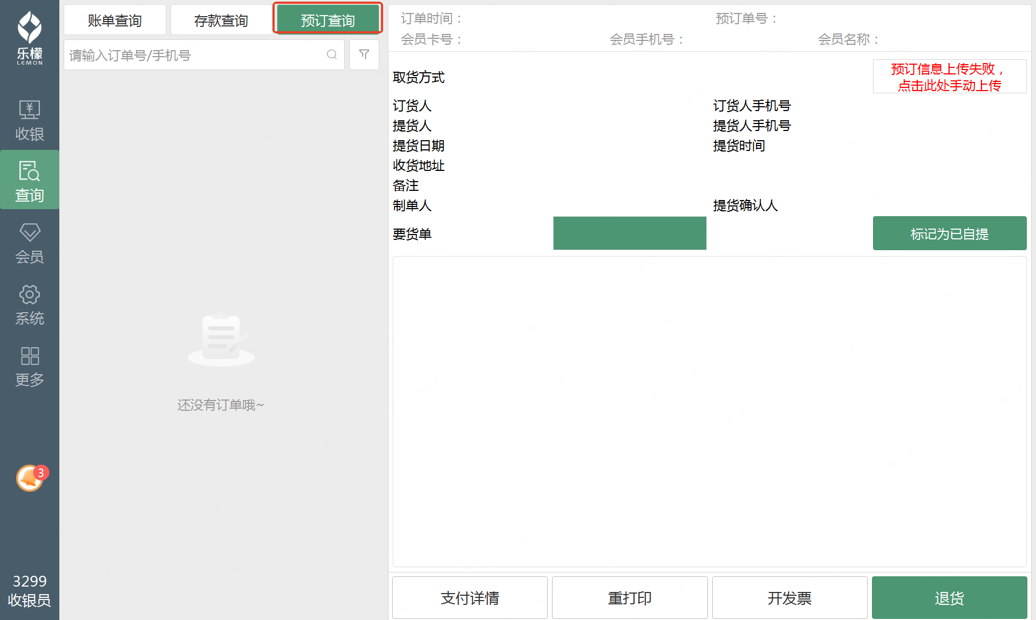Select the query (查询) sidebar icon
This screenshot has height=620, width=1036.
tap(29, 181)
